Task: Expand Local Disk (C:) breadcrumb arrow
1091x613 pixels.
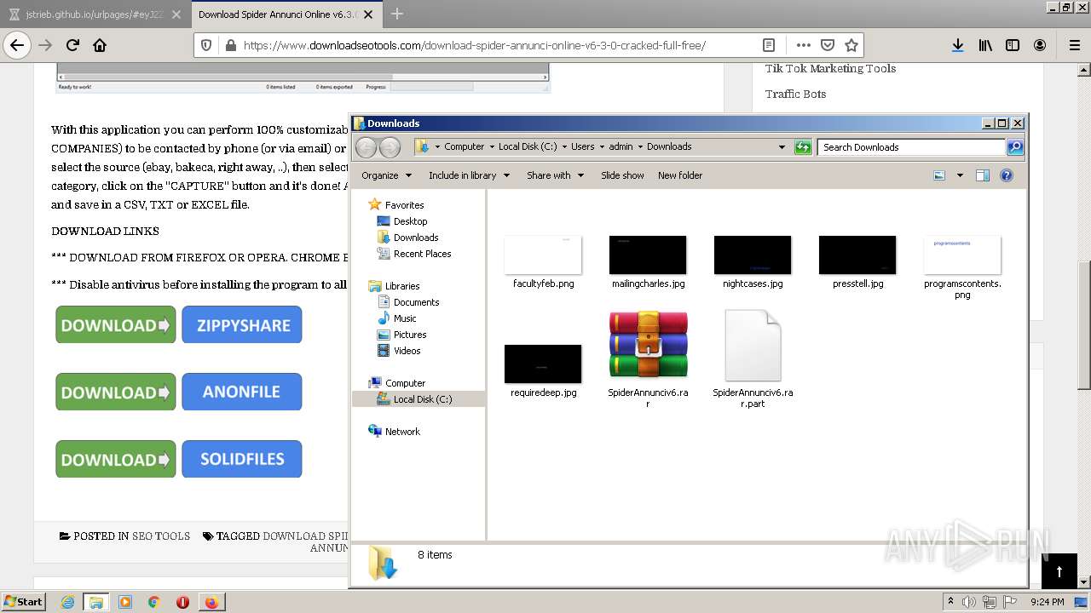Action: click(564, 146)
